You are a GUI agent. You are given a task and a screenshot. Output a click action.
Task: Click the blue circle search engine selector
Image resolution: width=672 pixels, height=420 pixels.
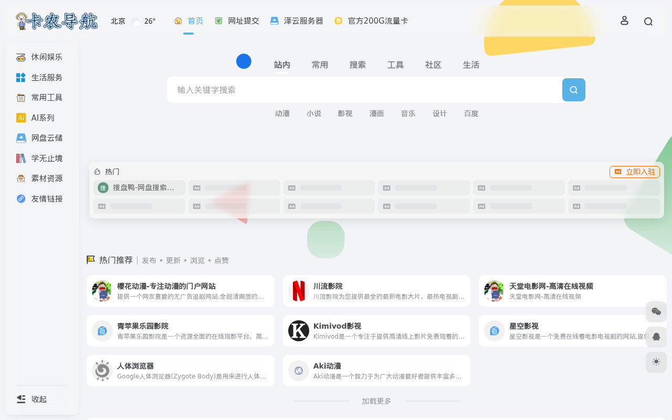click(x=244, y=61)
